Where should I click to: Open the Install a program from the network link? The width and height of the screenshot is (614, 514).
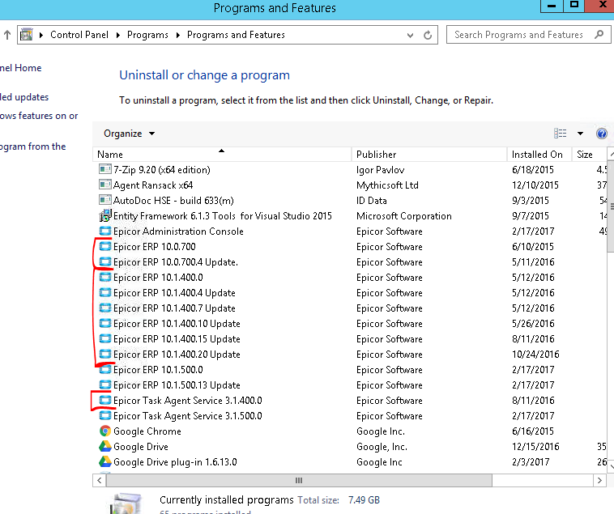pos(33,147)
